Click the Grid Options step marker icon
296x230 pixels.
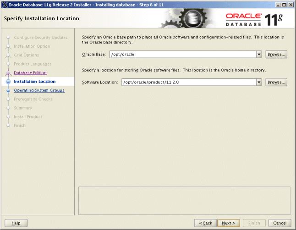8,55
